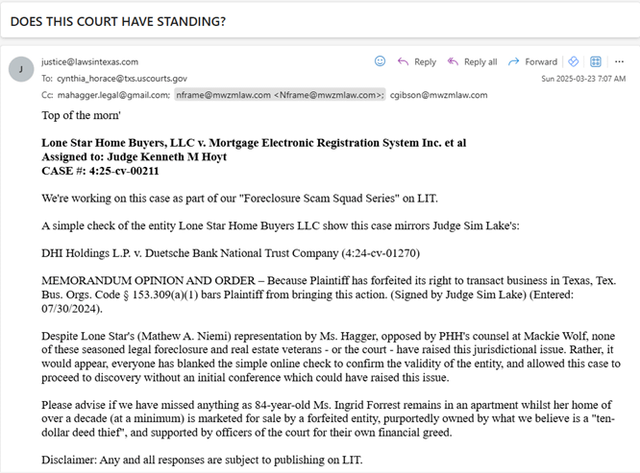Image resolution: width=640 pixels, height=473 pixels.
Task: Forward this email message
Action: pyautogui.click(x=532, y=61)
